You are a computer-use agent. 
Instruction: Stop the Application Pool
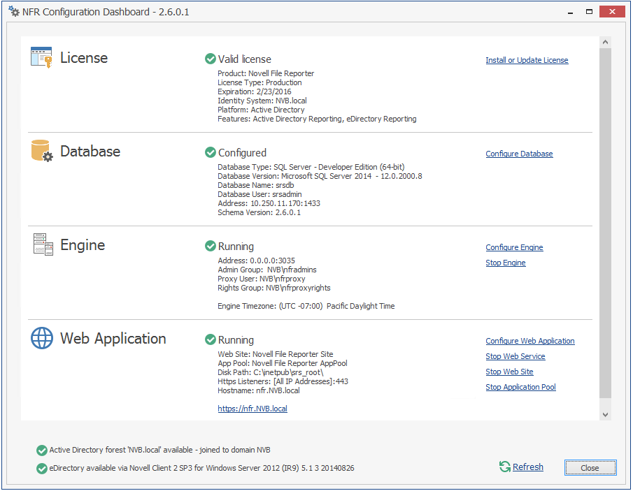[x=520, y=387]
